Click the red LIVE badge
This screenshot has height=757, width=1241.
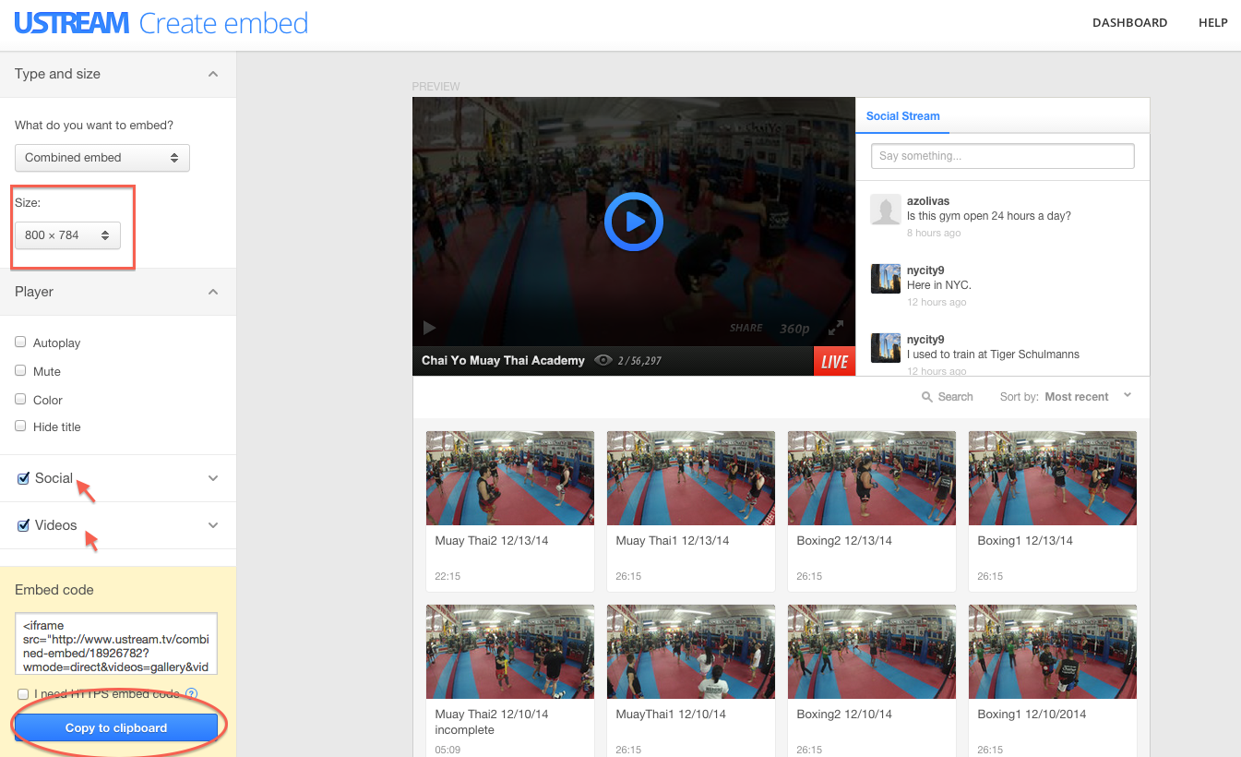point(834,361)
